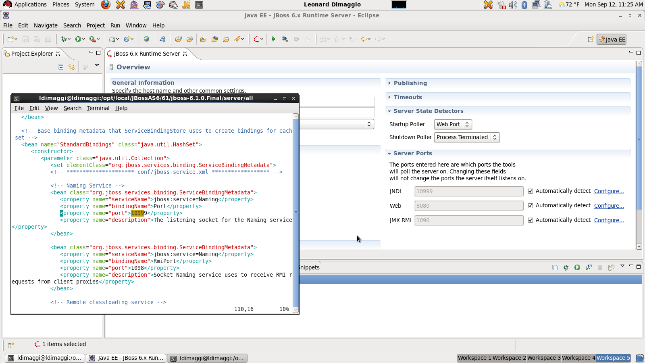Uncheck Automatically detect for Web port
The width and height of the screenshot is (645, 363).
pyautogui.click(x=531, y=206)
